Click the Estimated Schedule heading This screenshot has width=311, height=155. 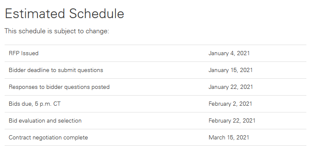click(64, 14)
